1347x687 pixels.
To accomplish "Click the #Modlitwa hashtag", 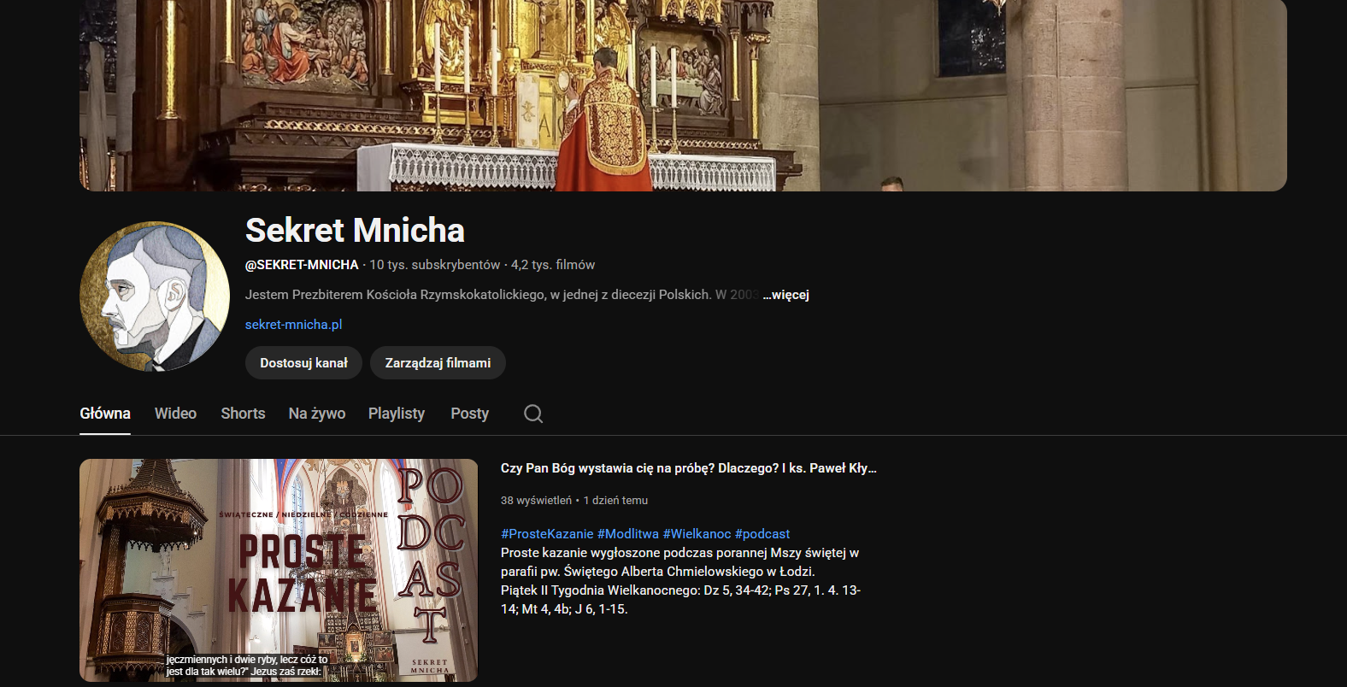I will pos(627,534).
